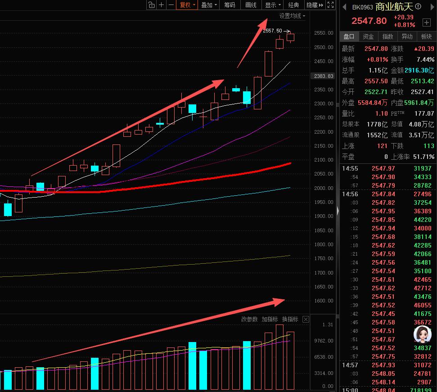Click the 最低 value 2513.42
The image size is (437, 392).
422,81
